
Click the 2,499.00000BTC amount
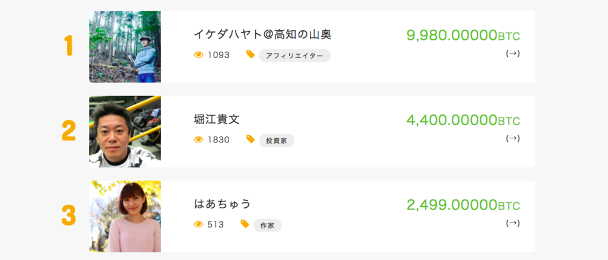point(463,205)
